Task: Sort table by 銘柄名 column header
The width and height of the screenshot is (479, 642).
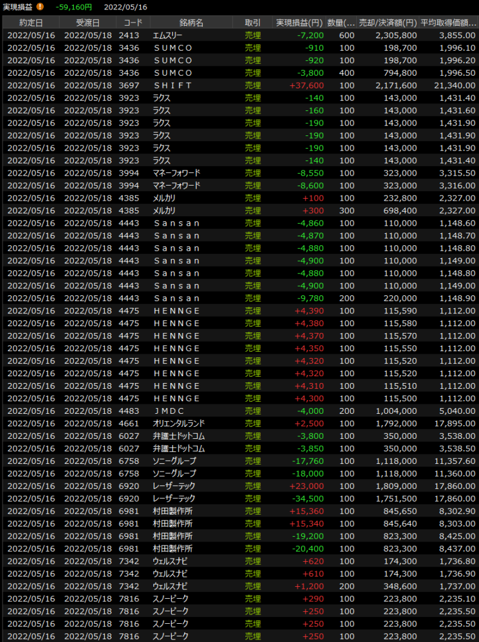Action: [191, 23]
